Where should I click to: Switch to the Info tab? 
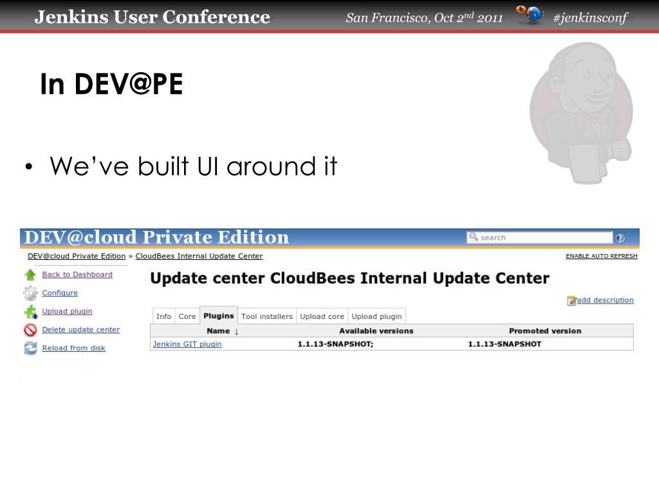[x=163, y=316]
